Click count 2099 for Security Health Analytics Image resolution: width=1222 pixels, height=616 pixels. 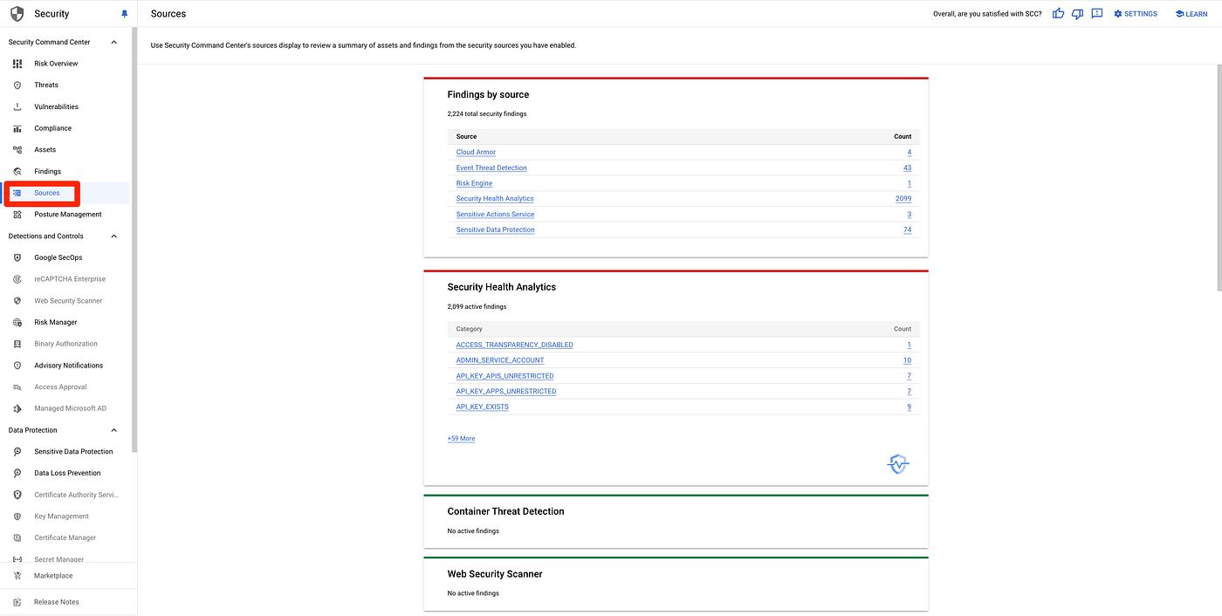click(903, 199)
